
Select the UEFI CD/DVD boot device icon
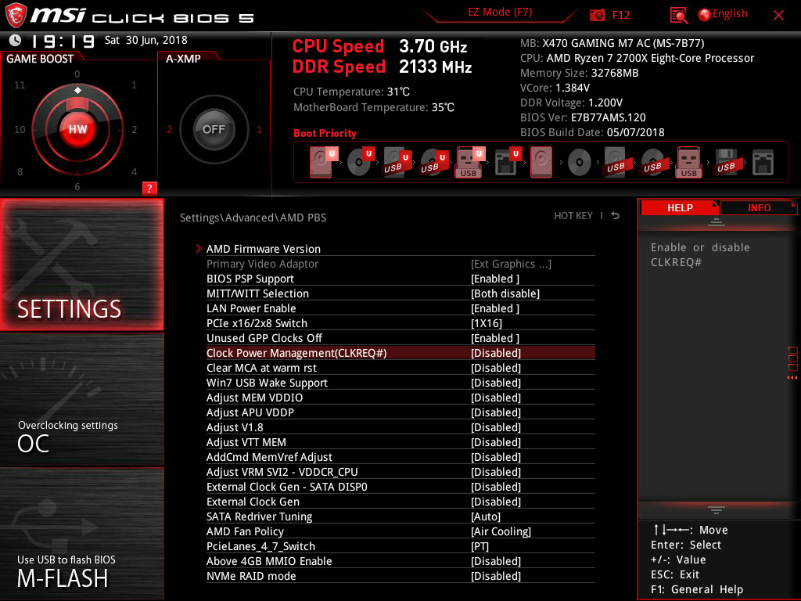click(360, 162)
